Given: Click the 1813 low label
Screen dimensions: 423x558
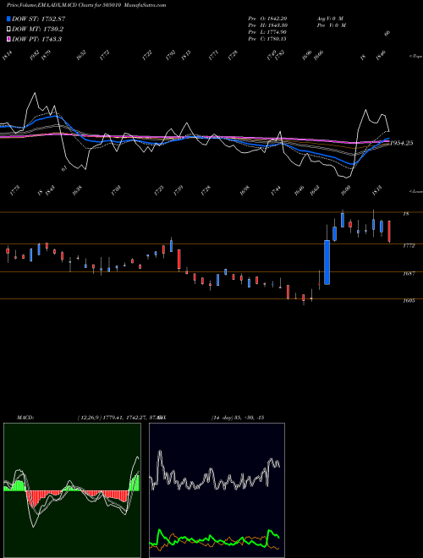Looking at the screenshot, I should (377, 190).
